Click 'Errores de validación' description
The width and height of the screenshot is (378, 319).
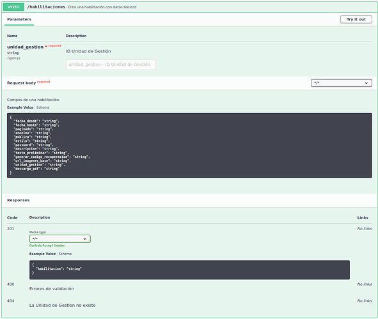click(52, 289)
